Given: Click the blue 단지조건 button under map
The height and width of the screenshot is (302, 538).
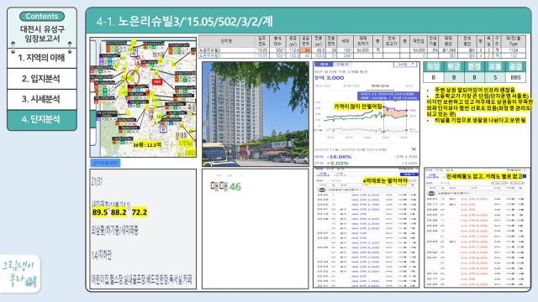Looking at the screenshot, I should 105,163.
